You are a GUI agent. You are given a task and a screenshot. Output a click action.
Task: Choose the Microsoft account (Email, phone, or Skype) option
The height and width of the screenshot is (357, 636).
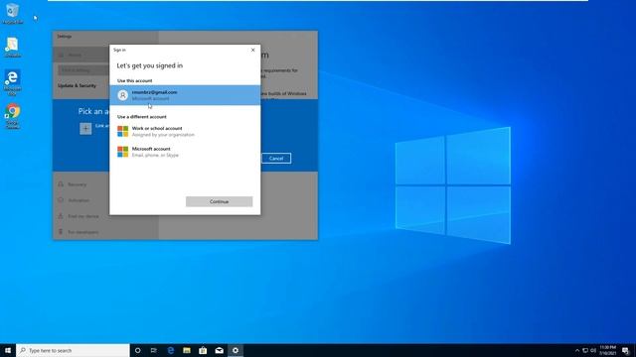coord(185,152)
